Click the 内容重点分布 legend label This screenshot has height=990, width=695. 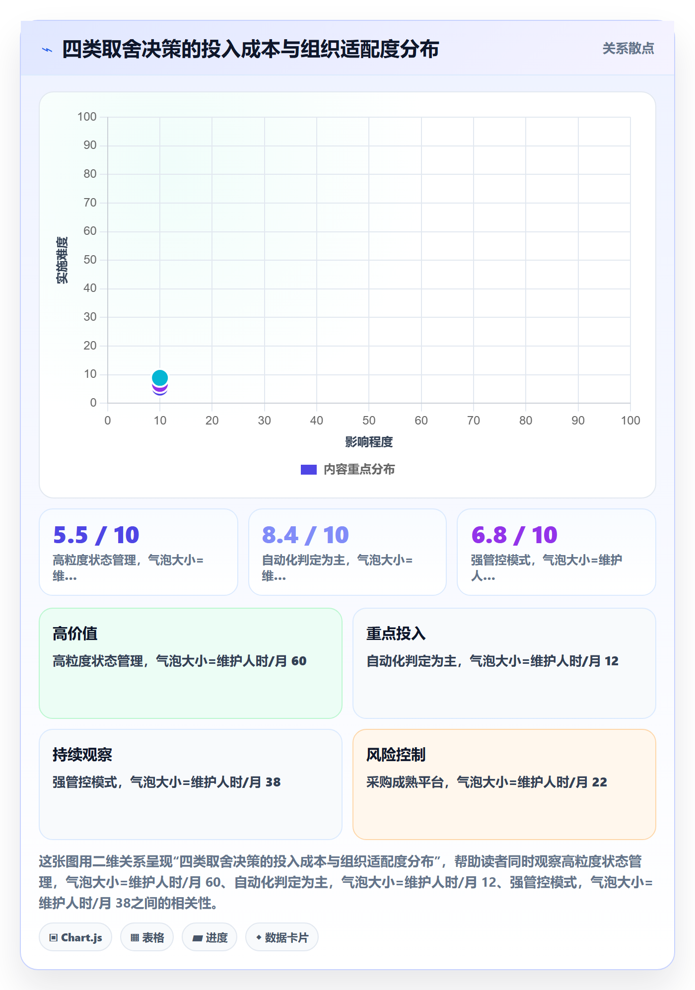[x=359, y=470]
